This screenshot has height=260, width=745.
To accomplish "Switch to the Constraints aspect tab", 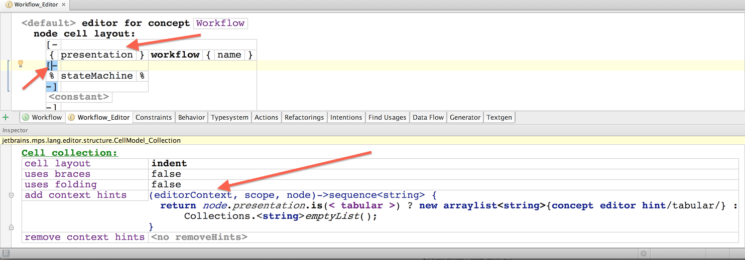I will point(154,117).
